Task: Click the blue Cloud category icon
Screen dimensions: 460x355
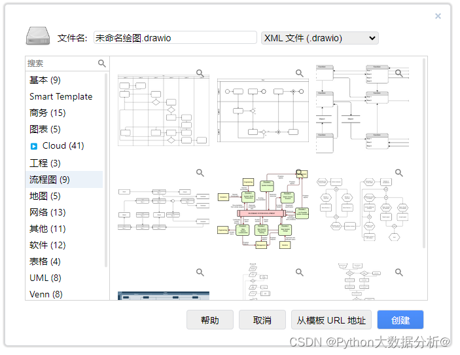Action: [x=34, y=146]
